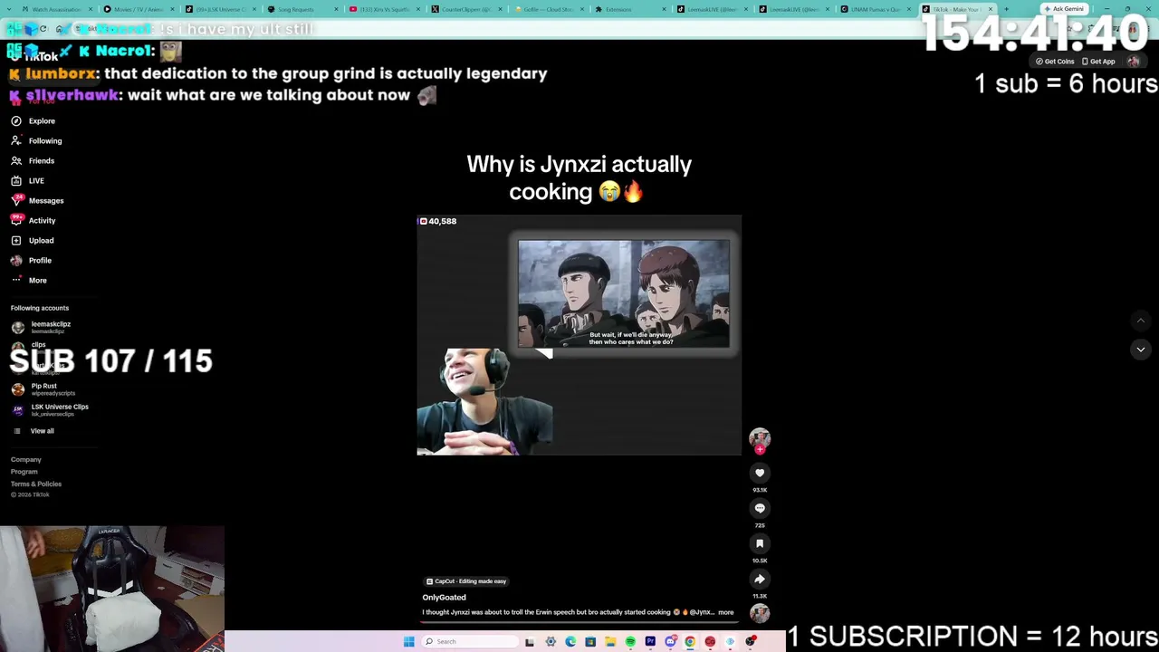Screen dimensions: 1159x652
Task: Open the CapCut 'Editing made easy' tag
Action: [x=466, y=581]
